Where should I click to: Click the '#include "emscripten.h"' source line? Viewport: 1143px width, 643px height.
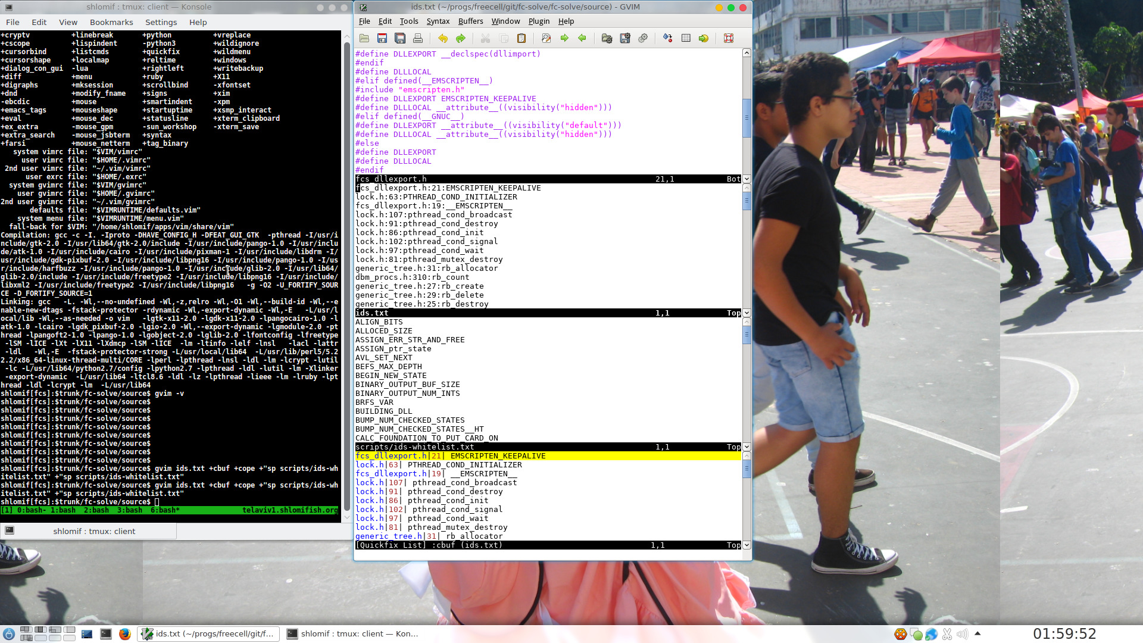[410, 90]
